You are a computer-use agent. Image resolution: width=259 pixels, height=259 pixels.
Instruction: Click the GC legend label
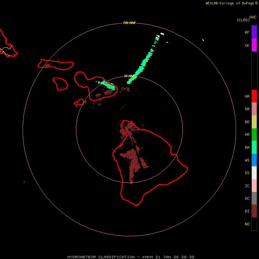[247, 198]
